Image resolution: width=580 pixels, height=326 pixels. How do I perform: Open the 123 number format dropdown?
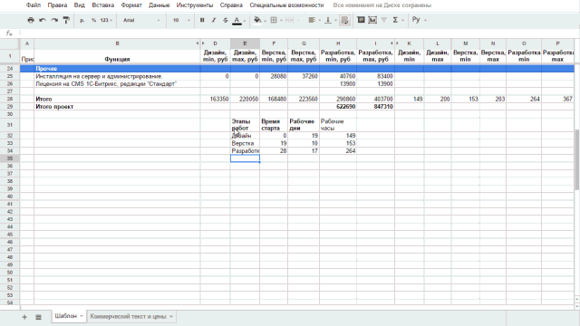point(106,20)
